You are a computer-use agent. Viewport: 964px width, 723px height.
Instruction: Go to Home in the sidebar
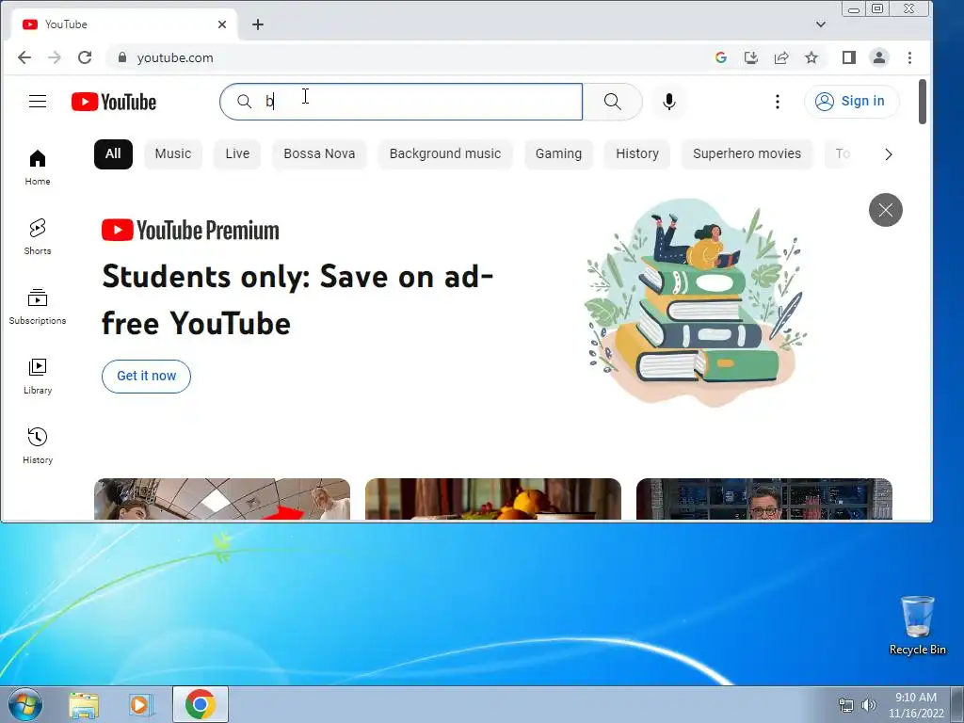38,168
